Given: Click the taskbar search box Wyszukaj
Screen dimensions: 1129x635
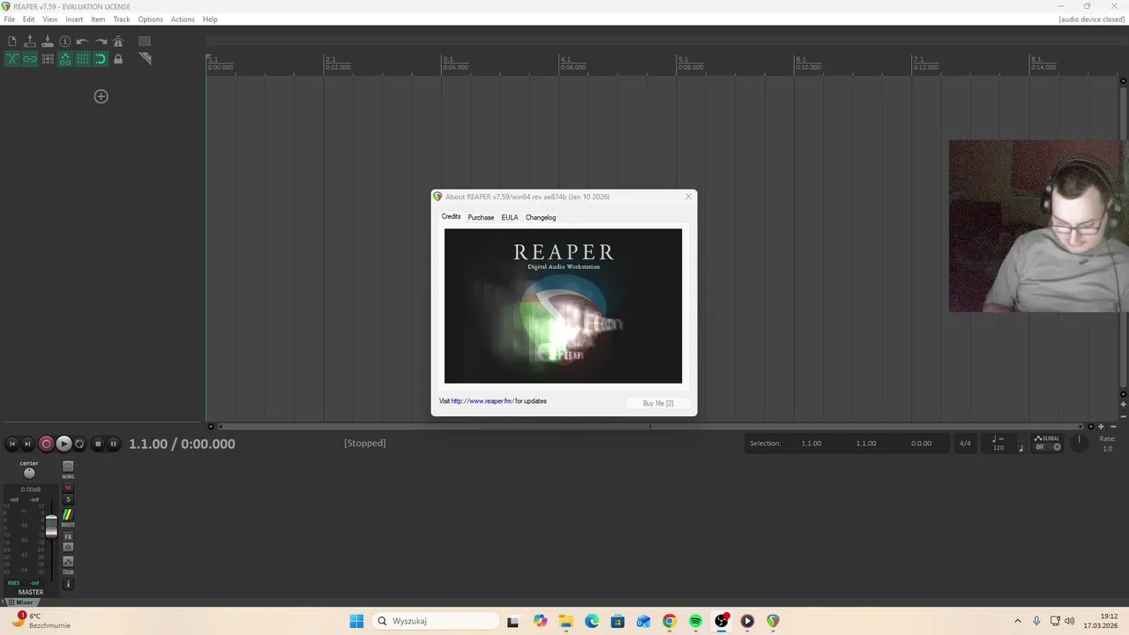Looking at the screenshot, I should tap(435, 621).
